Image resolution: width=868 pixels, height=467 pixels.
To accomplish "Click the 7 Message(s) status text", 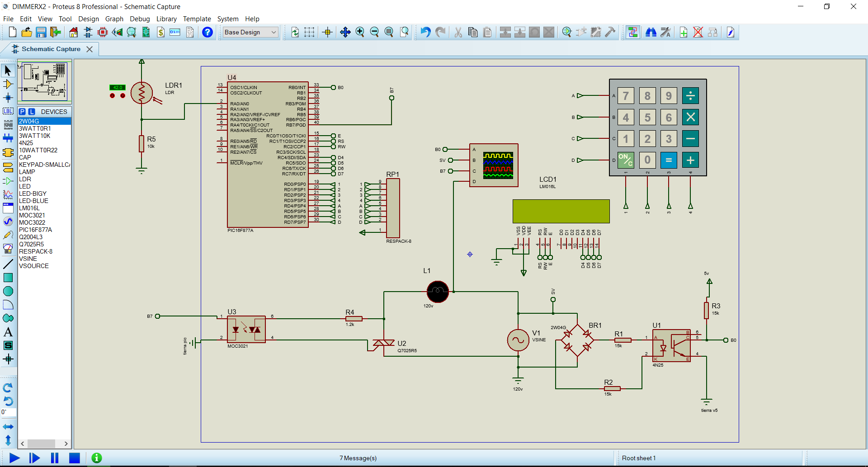I will click(x=358, y=458).
